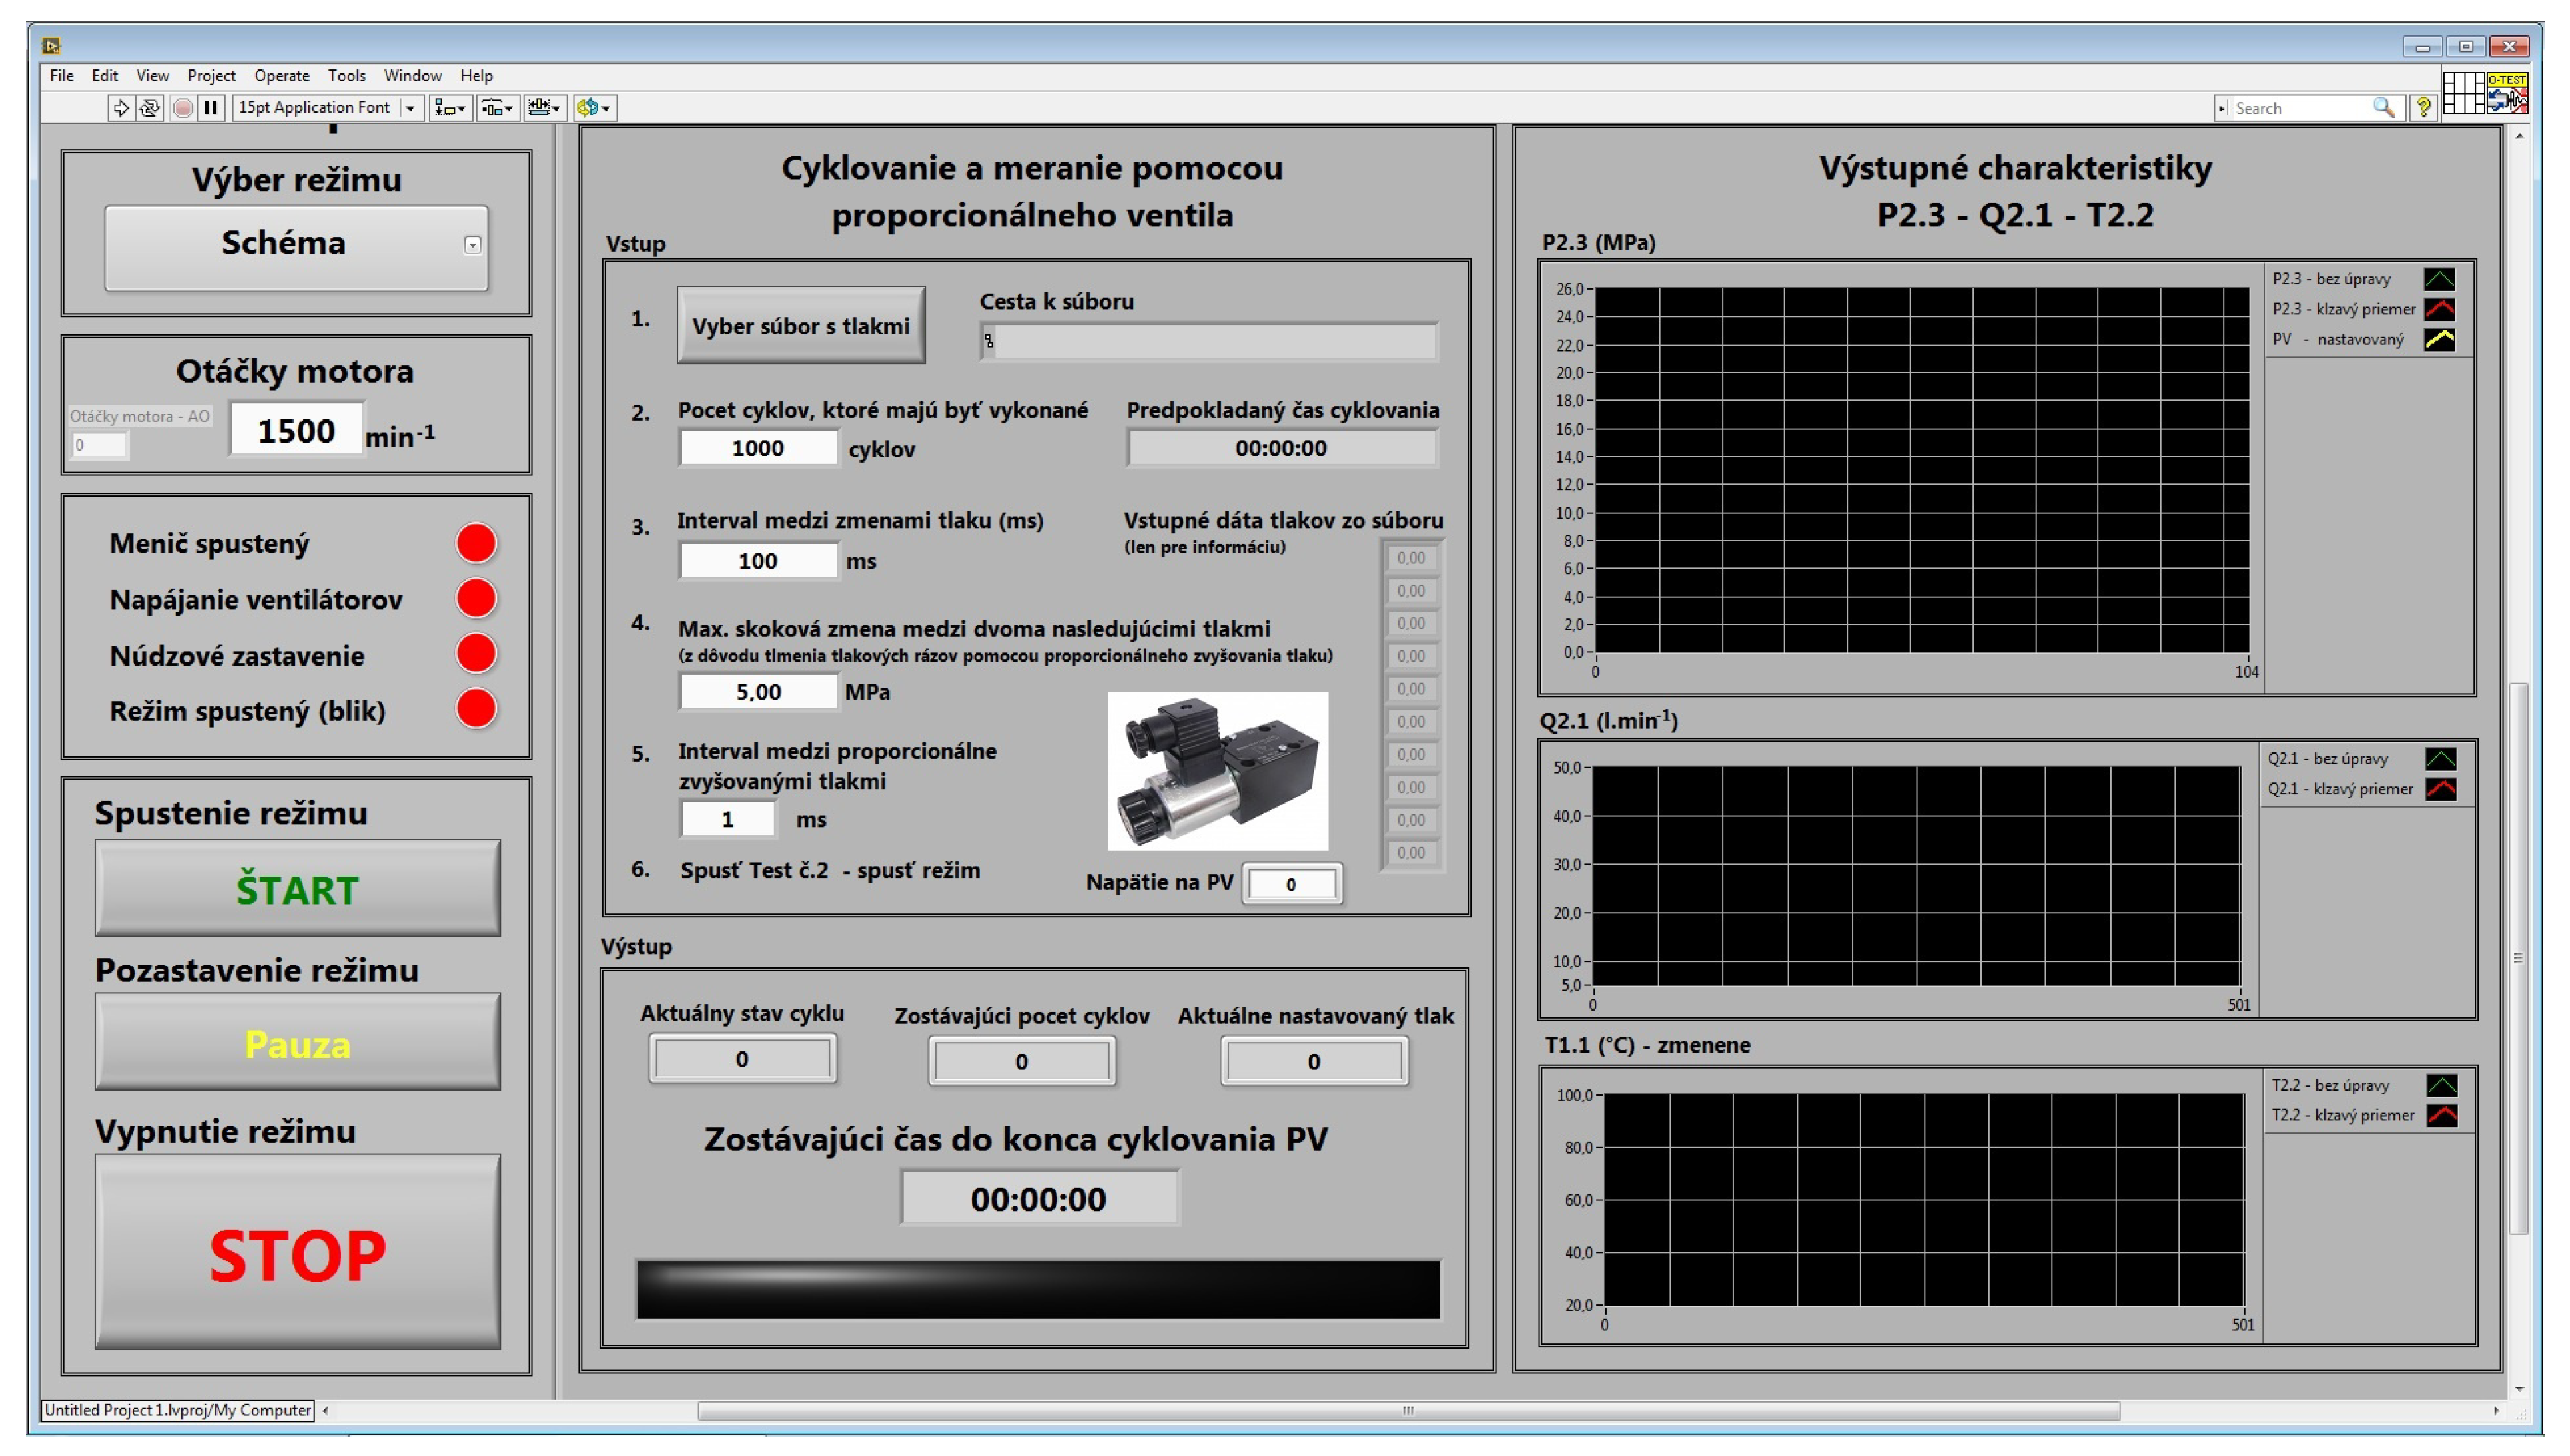Open the Resize Objects tool
This screenshot has width=2570, height=1456.
545,107
